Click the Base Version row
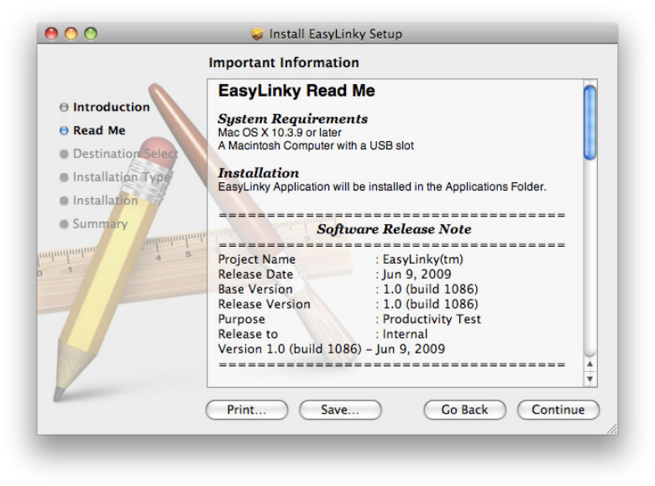 click(x=348, y=290)
